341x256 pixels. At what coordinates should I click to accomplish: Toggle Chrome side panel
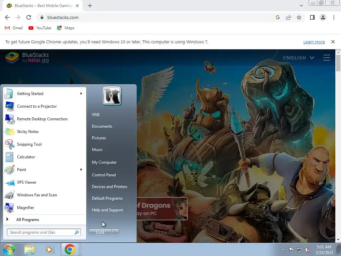(312, 17)
